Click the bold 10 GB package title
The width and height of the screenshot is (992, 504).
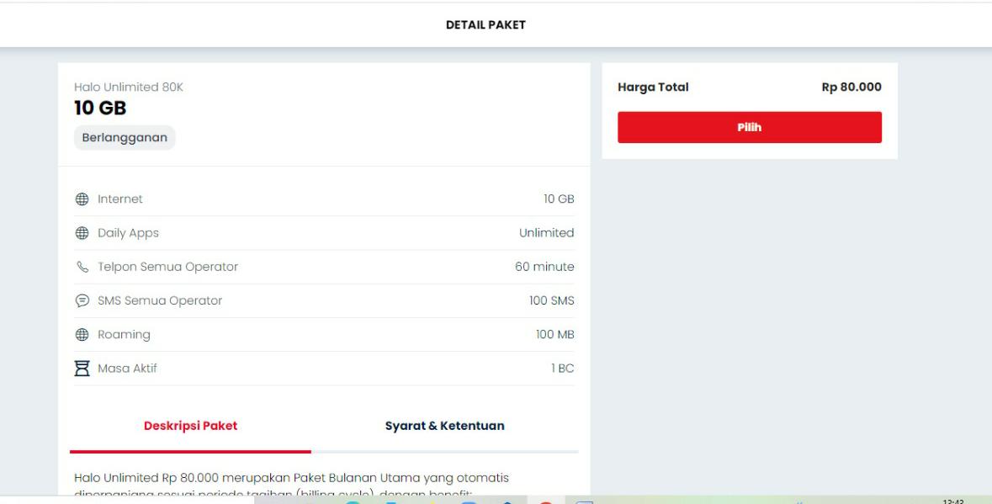tap(100, 109)
